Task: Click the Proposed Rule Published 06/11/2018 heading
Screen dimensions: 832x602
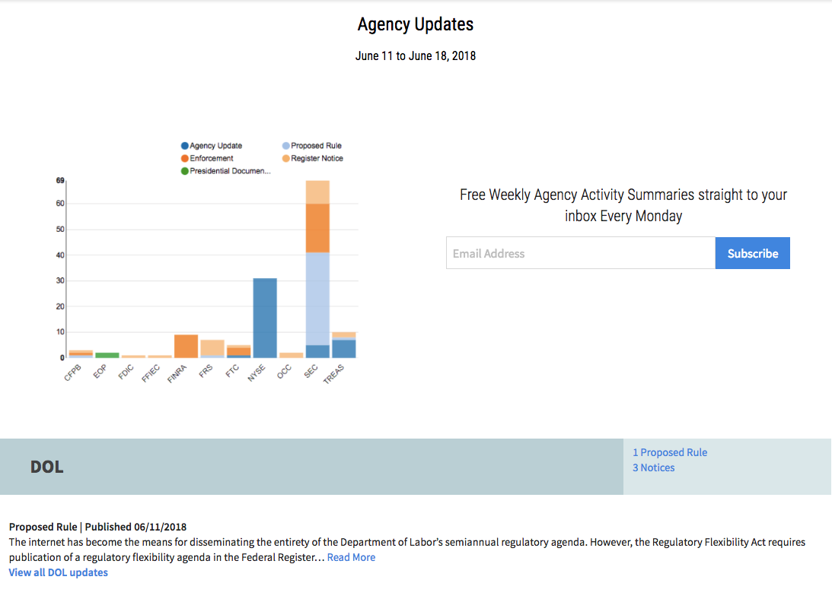Action: tap(97, 527)
